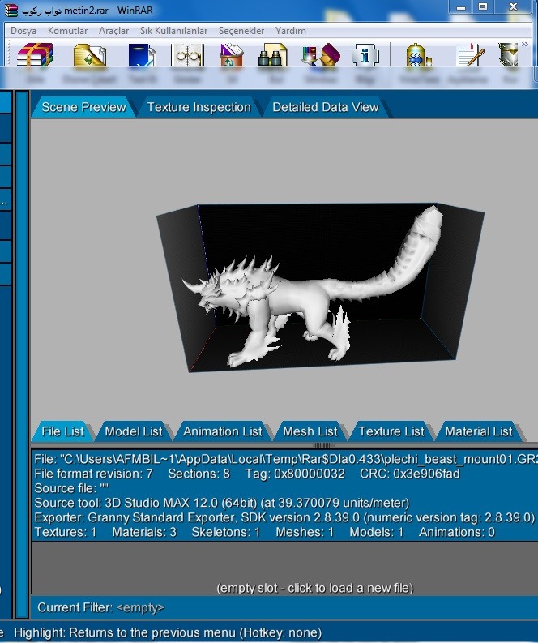Viewport: 538px width, 643px height.
Task: Open the Wizard toolbar icon
Action: pos(321,55)
